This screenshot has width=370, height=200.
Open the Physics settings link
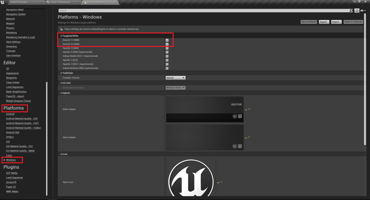coord(10,28)
